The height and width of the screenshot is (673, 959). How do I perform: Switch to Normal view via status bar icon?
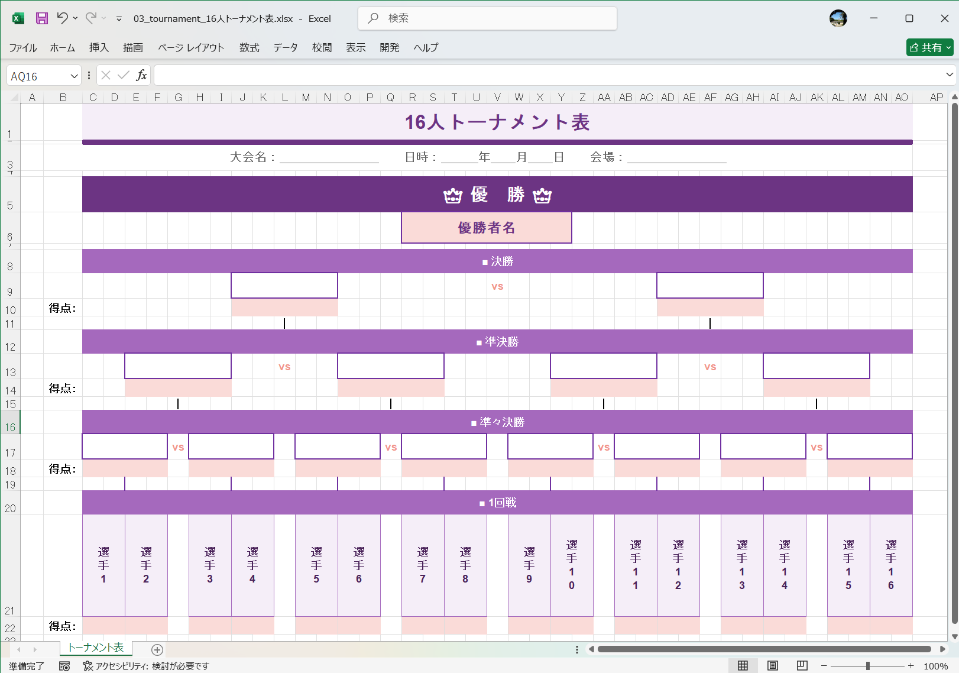pos(742,665)
